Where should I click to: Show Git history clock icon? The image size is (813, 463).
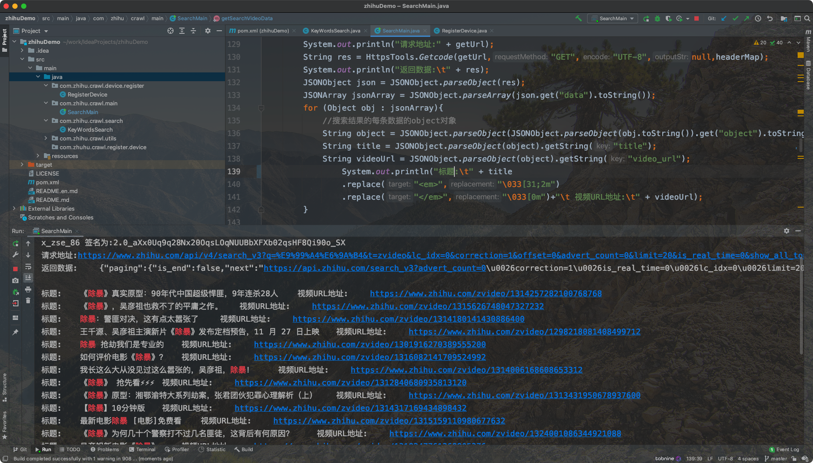tap(758, 18)
